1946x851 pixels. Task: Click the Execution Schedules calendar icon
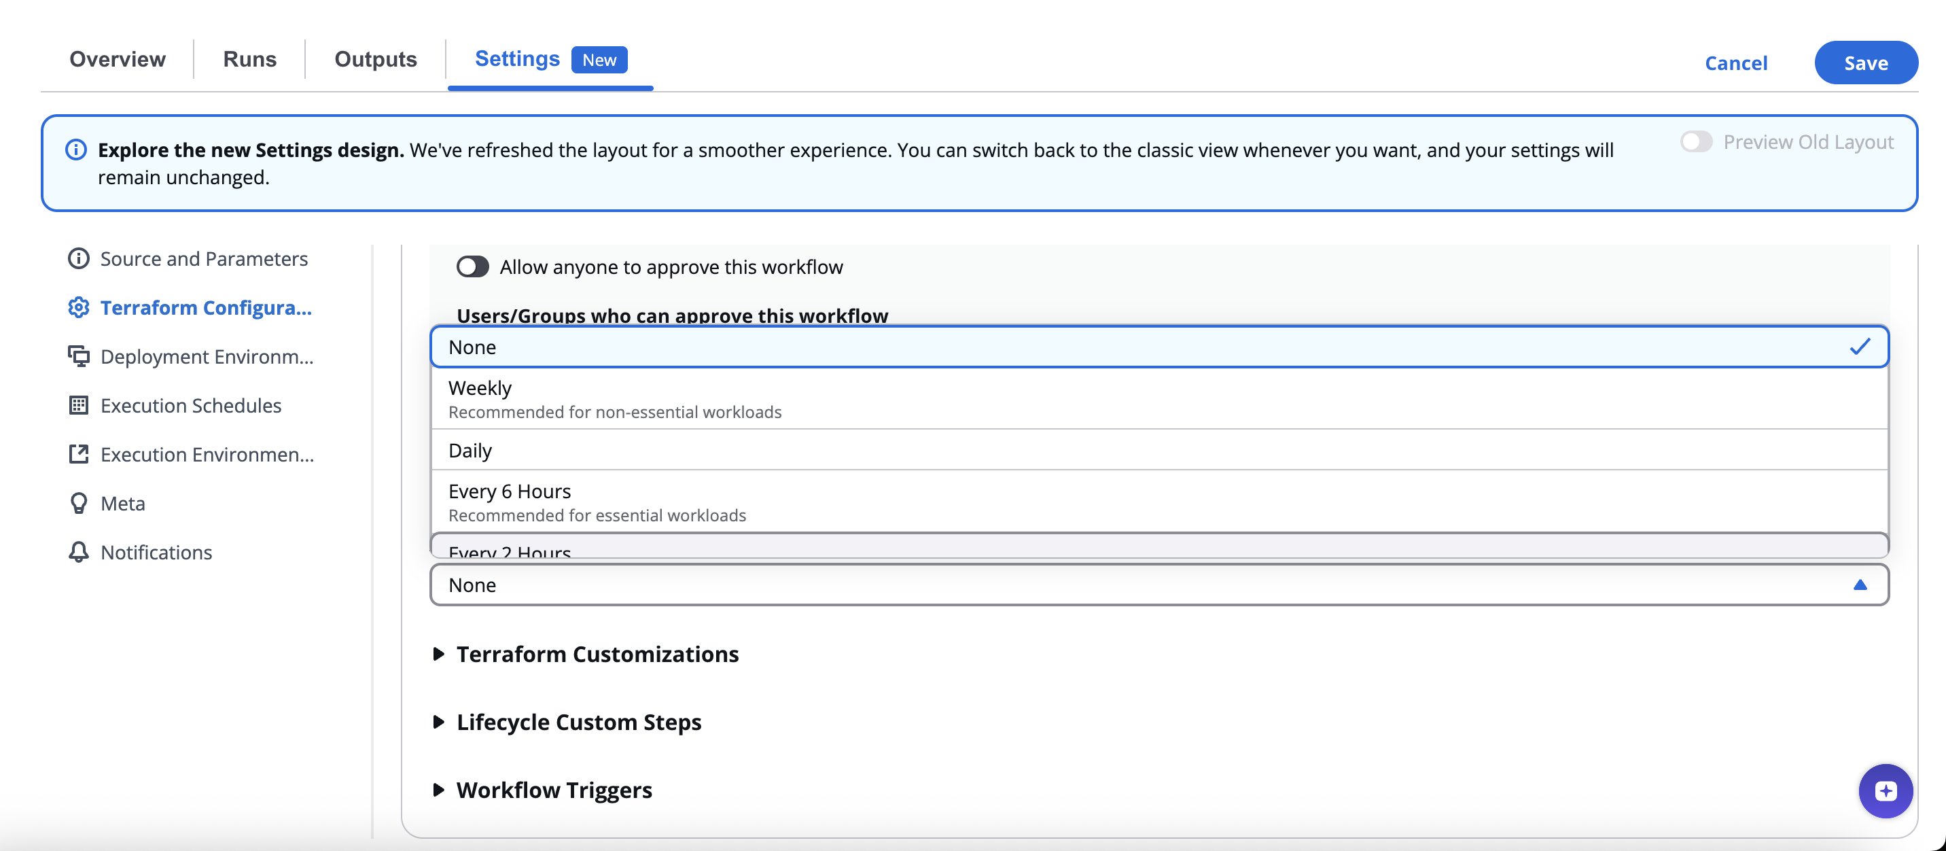tap(79, 405)
